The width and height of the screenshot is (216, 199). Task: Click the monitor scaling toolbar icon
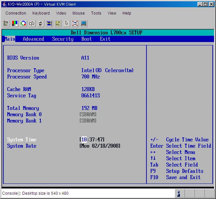(84, 24)
